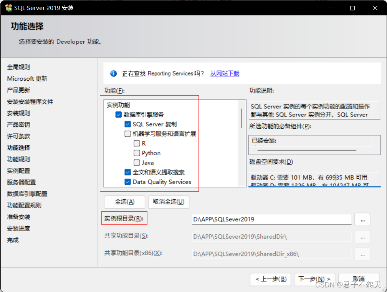Screen dimensions: 387x292
Task: Select 功能选择 step in sidebar
Action: [x=18, y=148]
